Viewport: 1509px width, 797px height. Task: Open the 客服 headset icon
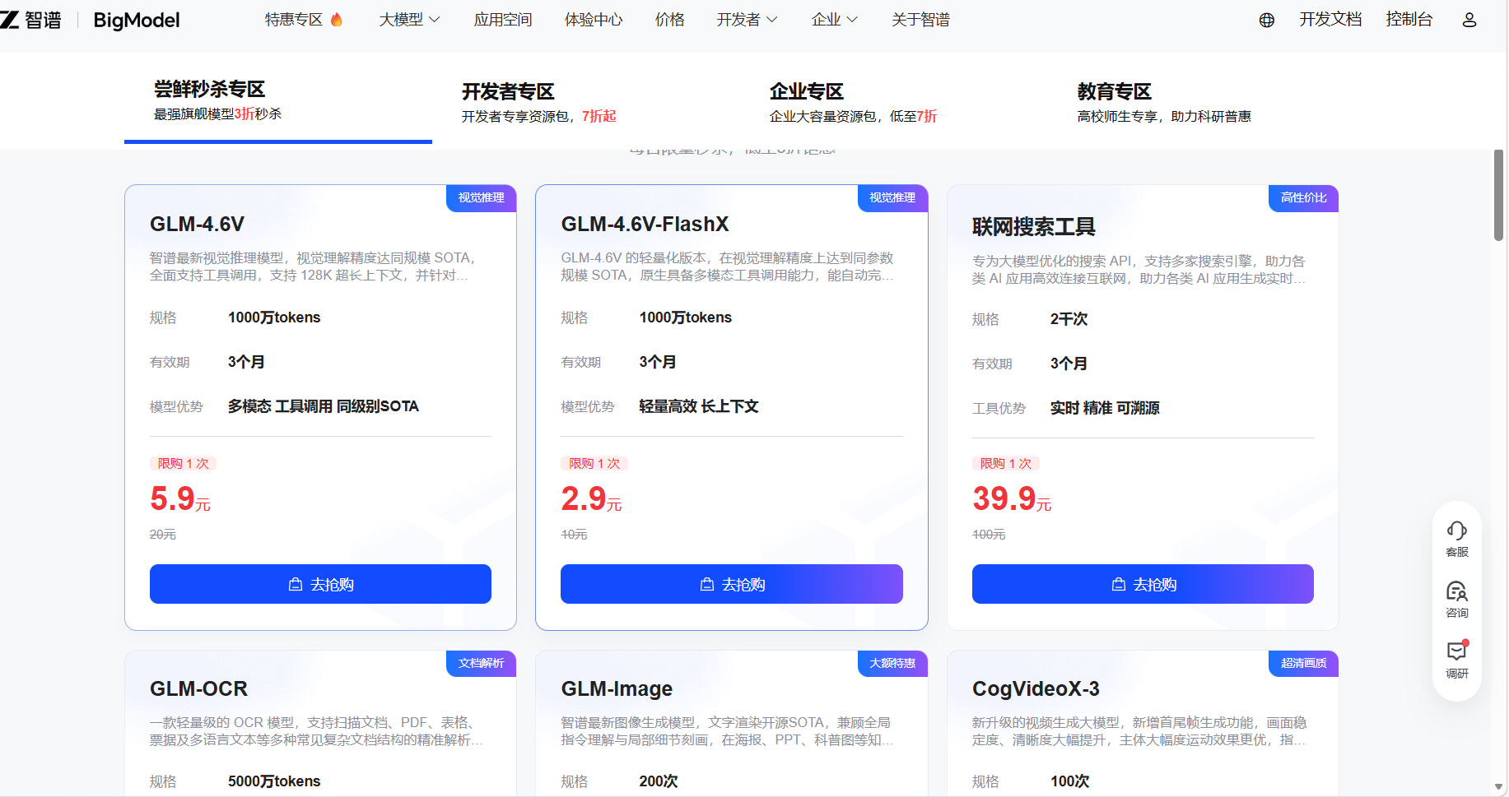click(x=1457, y=531)
